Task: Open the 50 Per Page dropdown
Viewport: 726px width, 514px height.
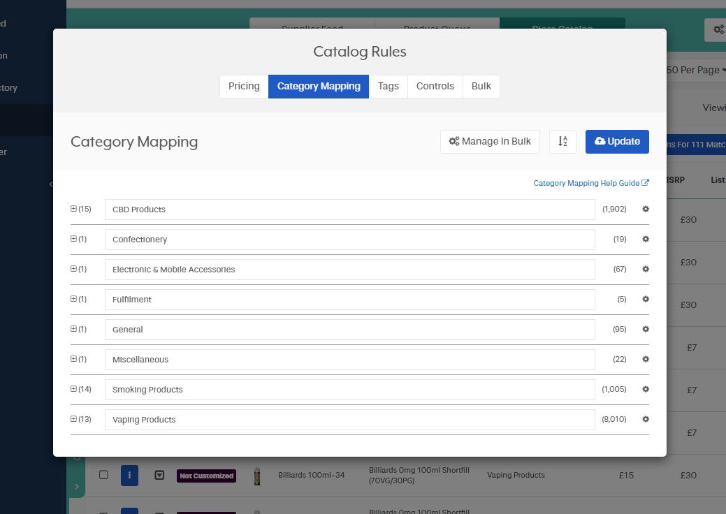Action: click(696, 70)
